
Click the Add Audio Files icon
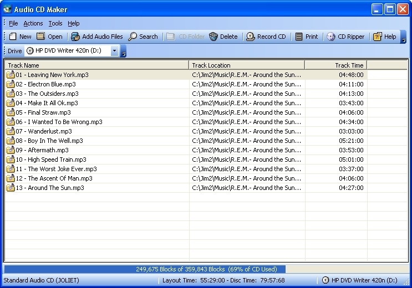(x=75, y=37)
